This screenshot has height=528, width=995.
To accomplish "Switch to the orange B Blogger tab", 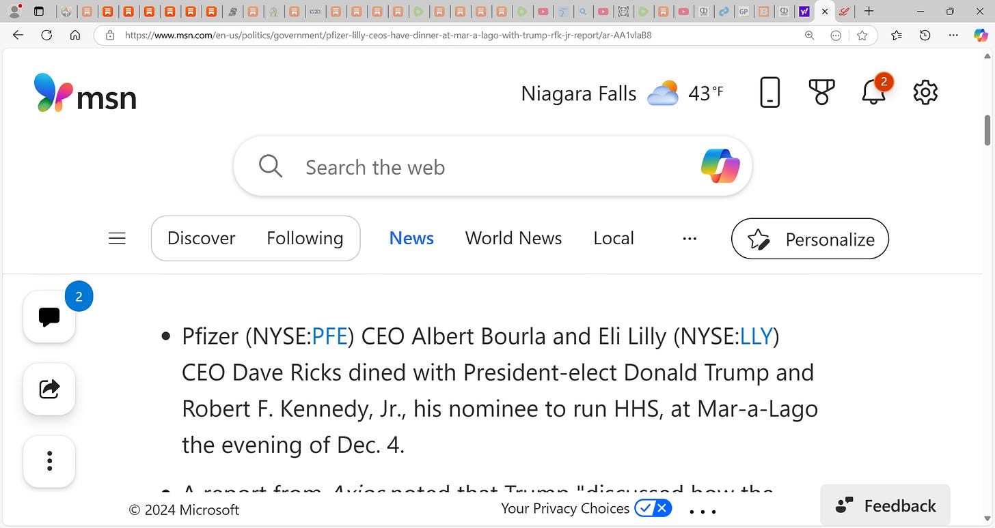I will (764, 12).
